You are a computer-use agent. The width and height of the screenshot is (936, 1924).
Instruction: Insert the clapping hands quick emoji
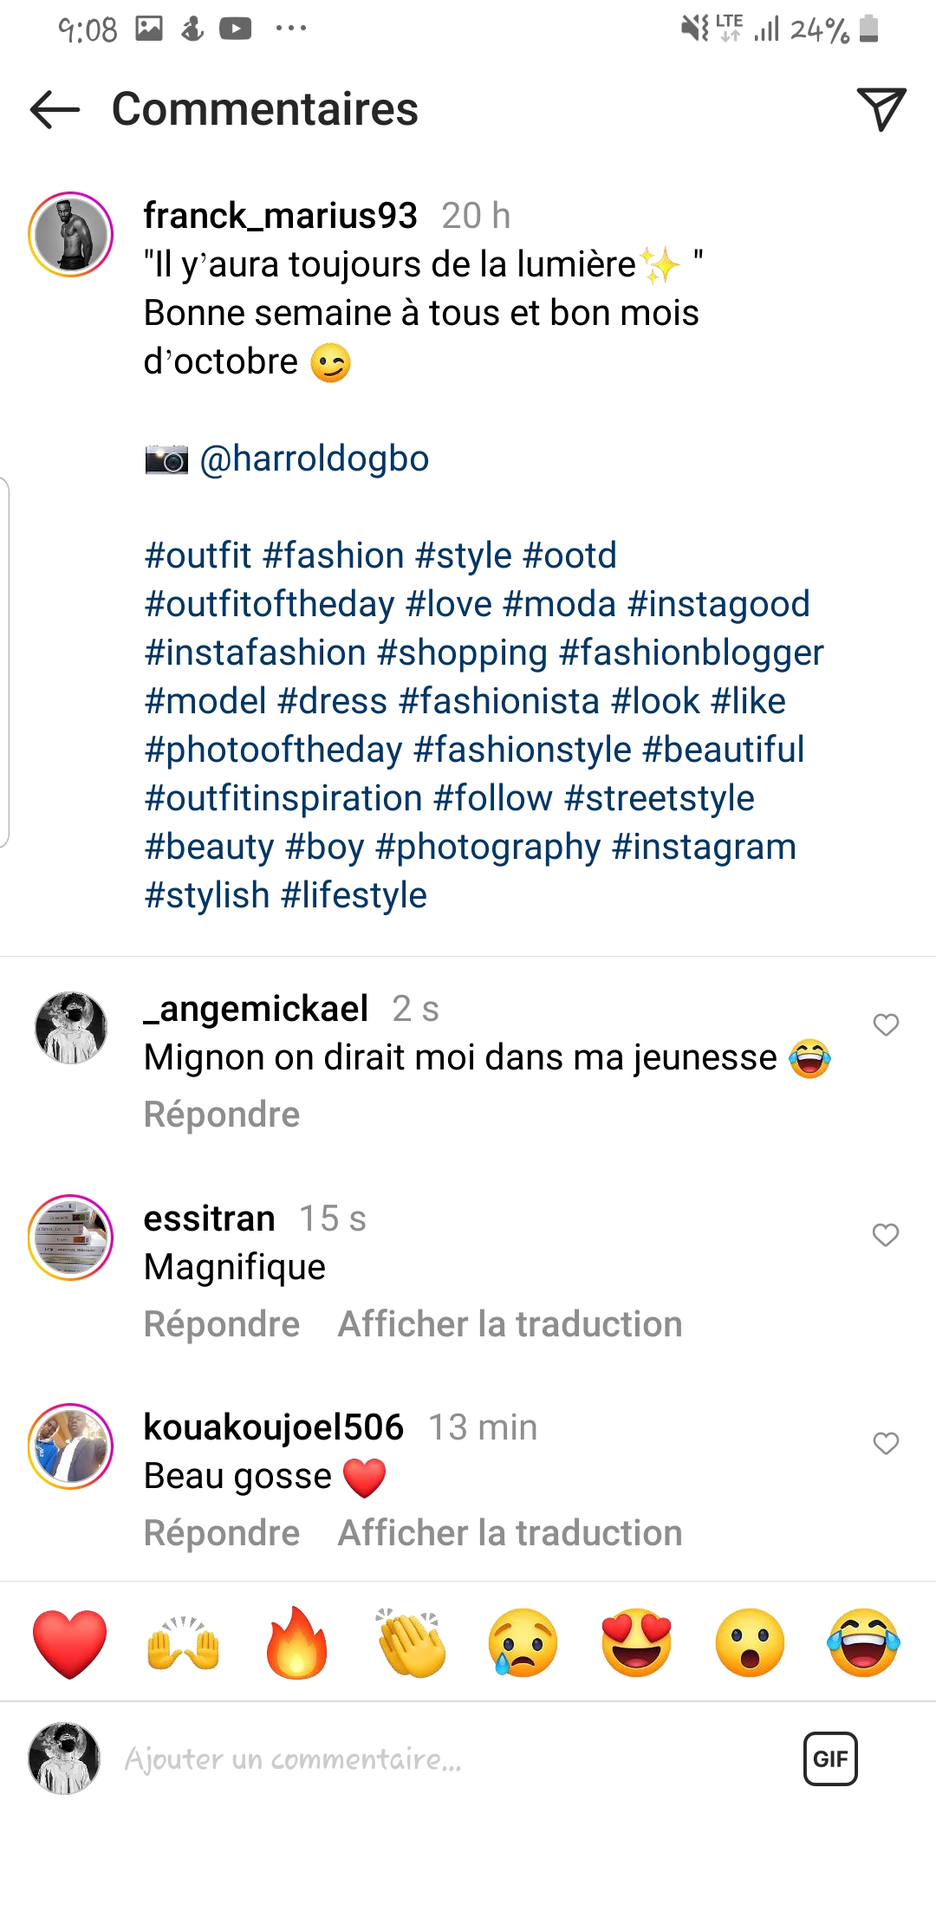tap(410, 1643)
